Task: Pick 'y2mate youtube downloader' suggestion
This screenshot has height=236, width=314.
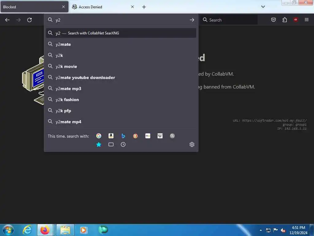Action: [121, 77]
